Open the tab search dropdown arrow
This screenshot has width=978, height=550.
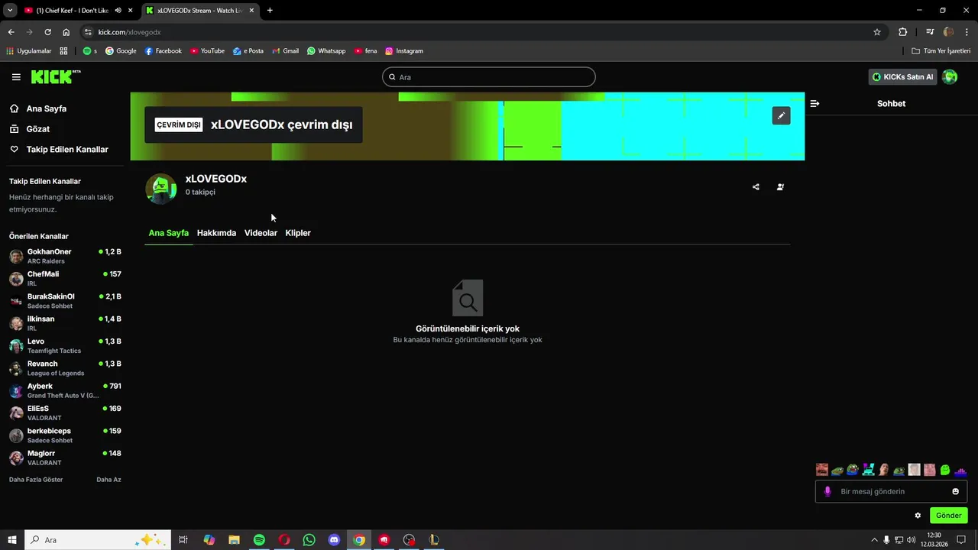(10, 11)
